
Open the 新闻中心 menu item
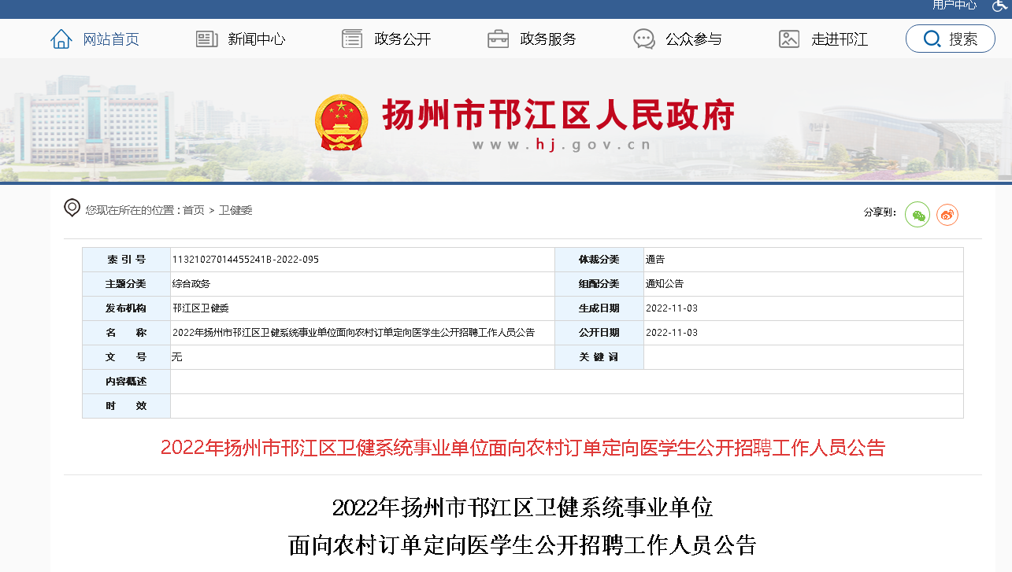click(256, 39)
